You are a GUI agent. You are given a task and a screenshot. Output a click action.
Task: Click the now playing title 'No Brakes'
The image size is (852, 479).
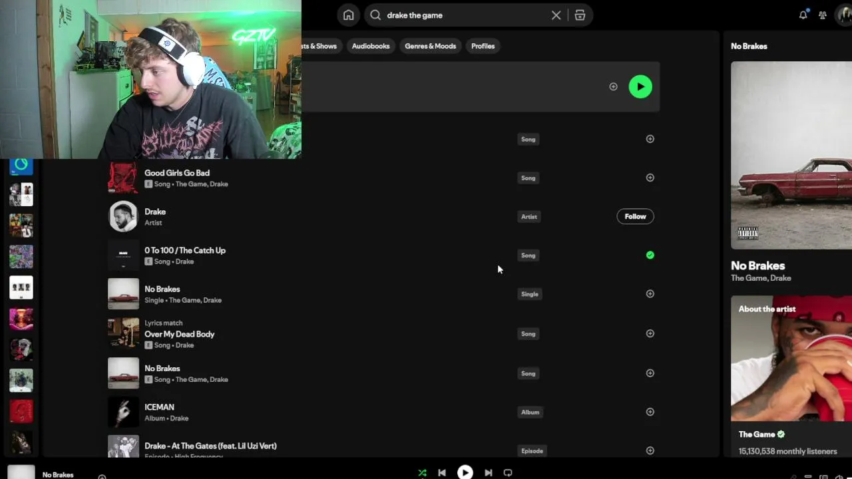58,475
